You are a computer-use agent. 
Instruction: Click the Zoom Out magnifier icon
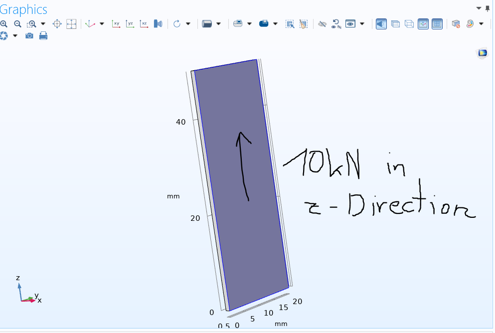click(17, 23)
